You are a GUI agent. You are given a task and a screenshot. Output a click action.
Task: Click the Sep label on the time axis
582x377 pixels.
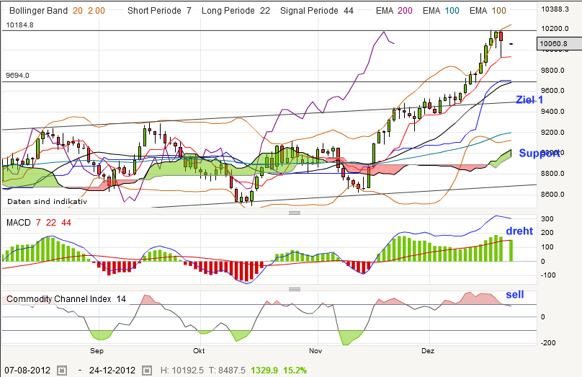click(x=97, y=350)
